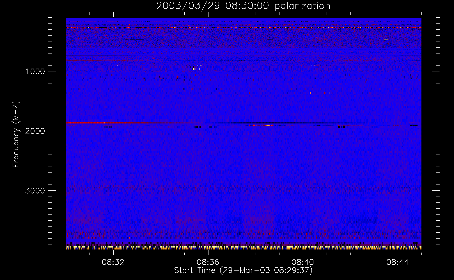Image resolution: width=454 pixels, height=280 pixels.
Task: Click the '08:36' time axis label
Action: 208,262
